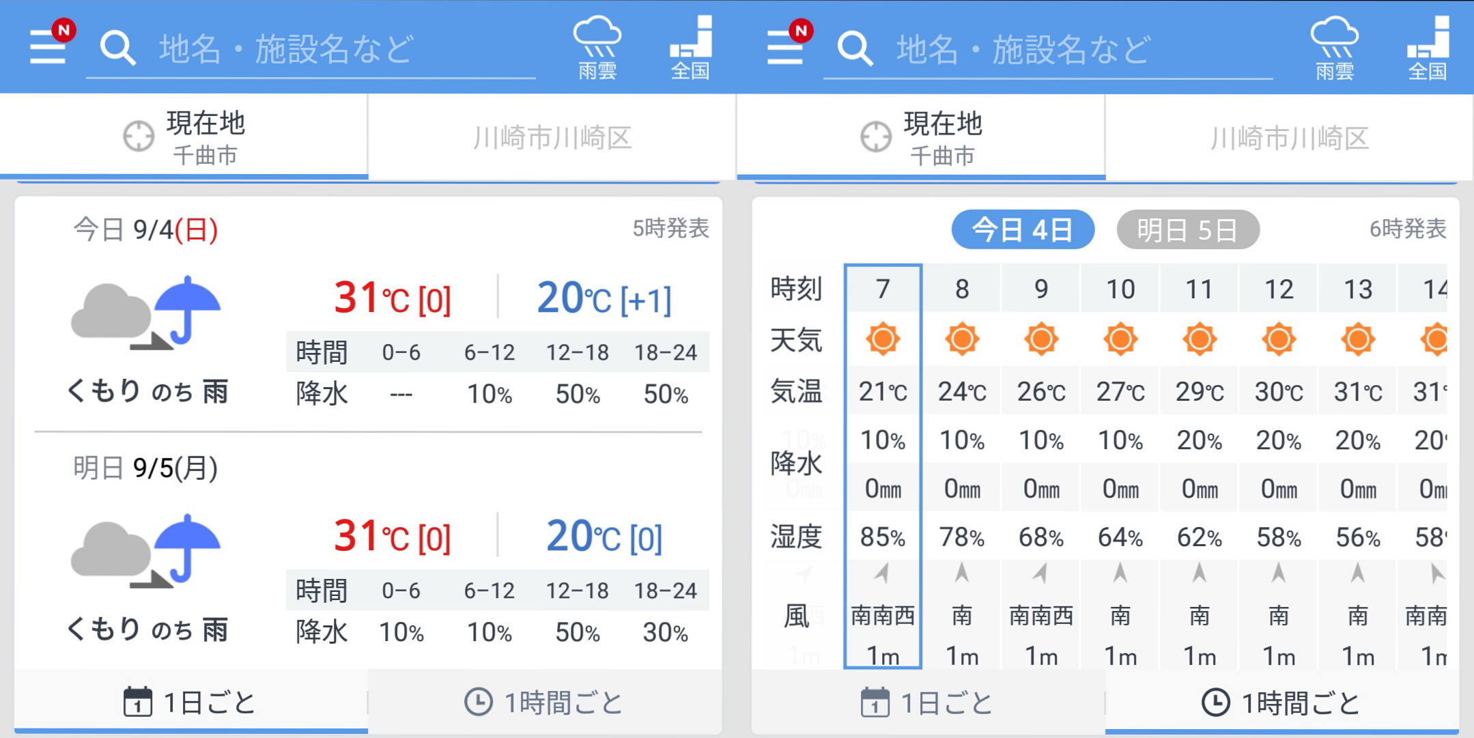Screen dimensions: 1474x738
Task: Switch to 1時間ごと view in left panel
Action: point(544,702)
